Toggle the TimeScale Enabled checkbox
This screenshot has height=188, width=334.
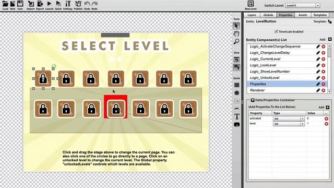pyautogui.click(x=276, y=31)
